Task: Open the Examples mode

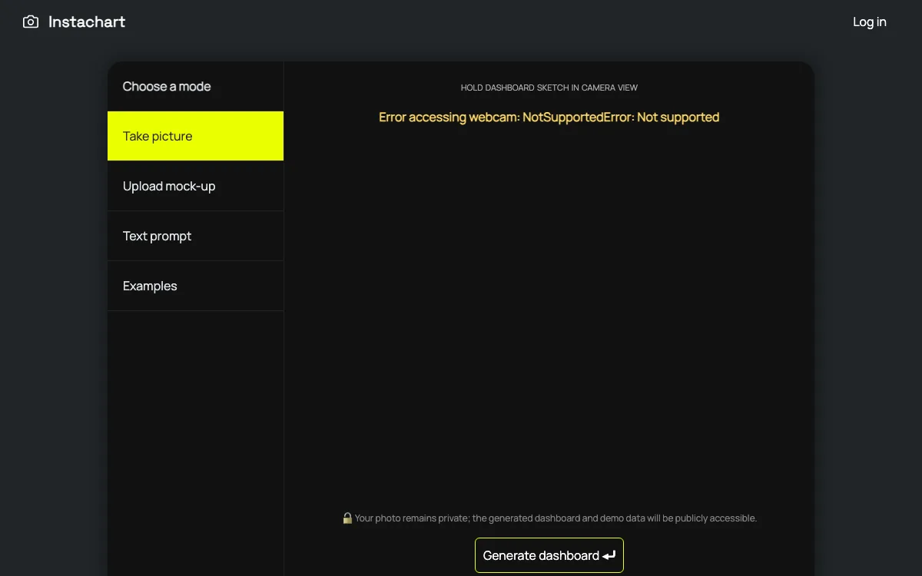Action: (x=195, y=286)
